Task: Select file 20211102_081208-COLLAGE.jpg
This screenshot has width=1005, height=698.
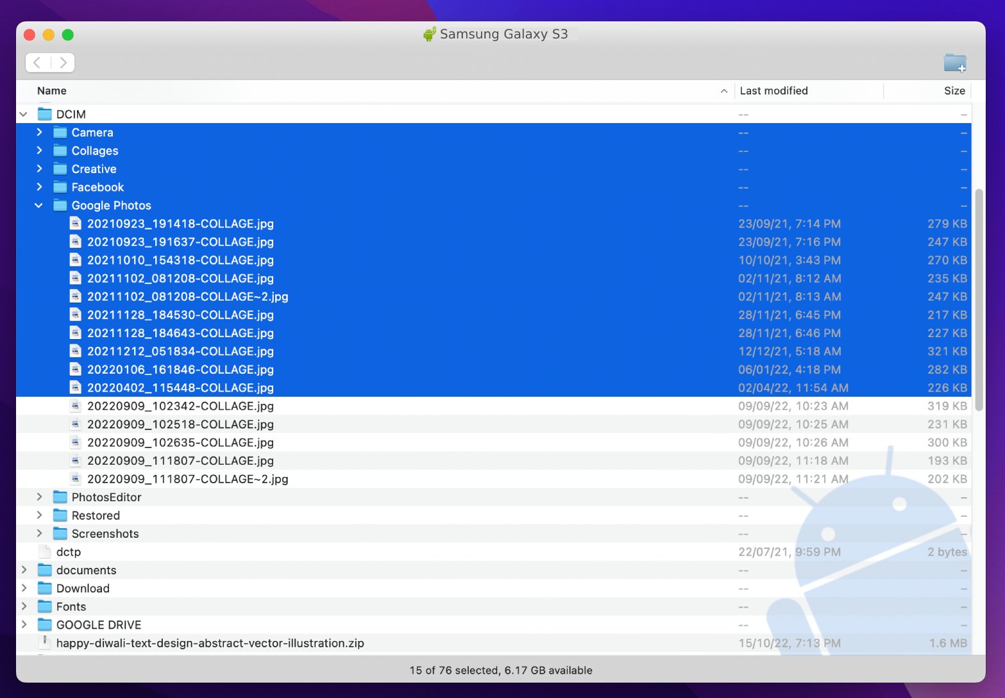Action: [x=180, y=278]
